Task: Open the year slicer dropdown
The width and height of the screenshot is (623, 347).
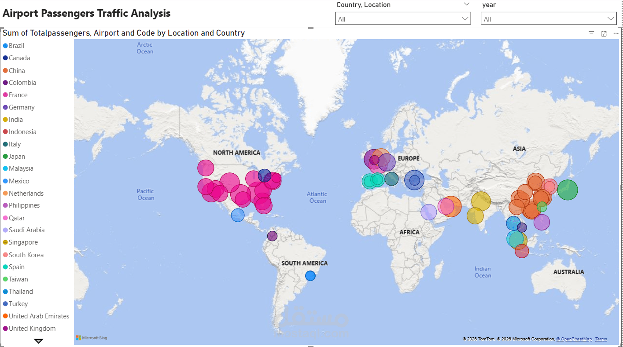Action: point(610,18)
